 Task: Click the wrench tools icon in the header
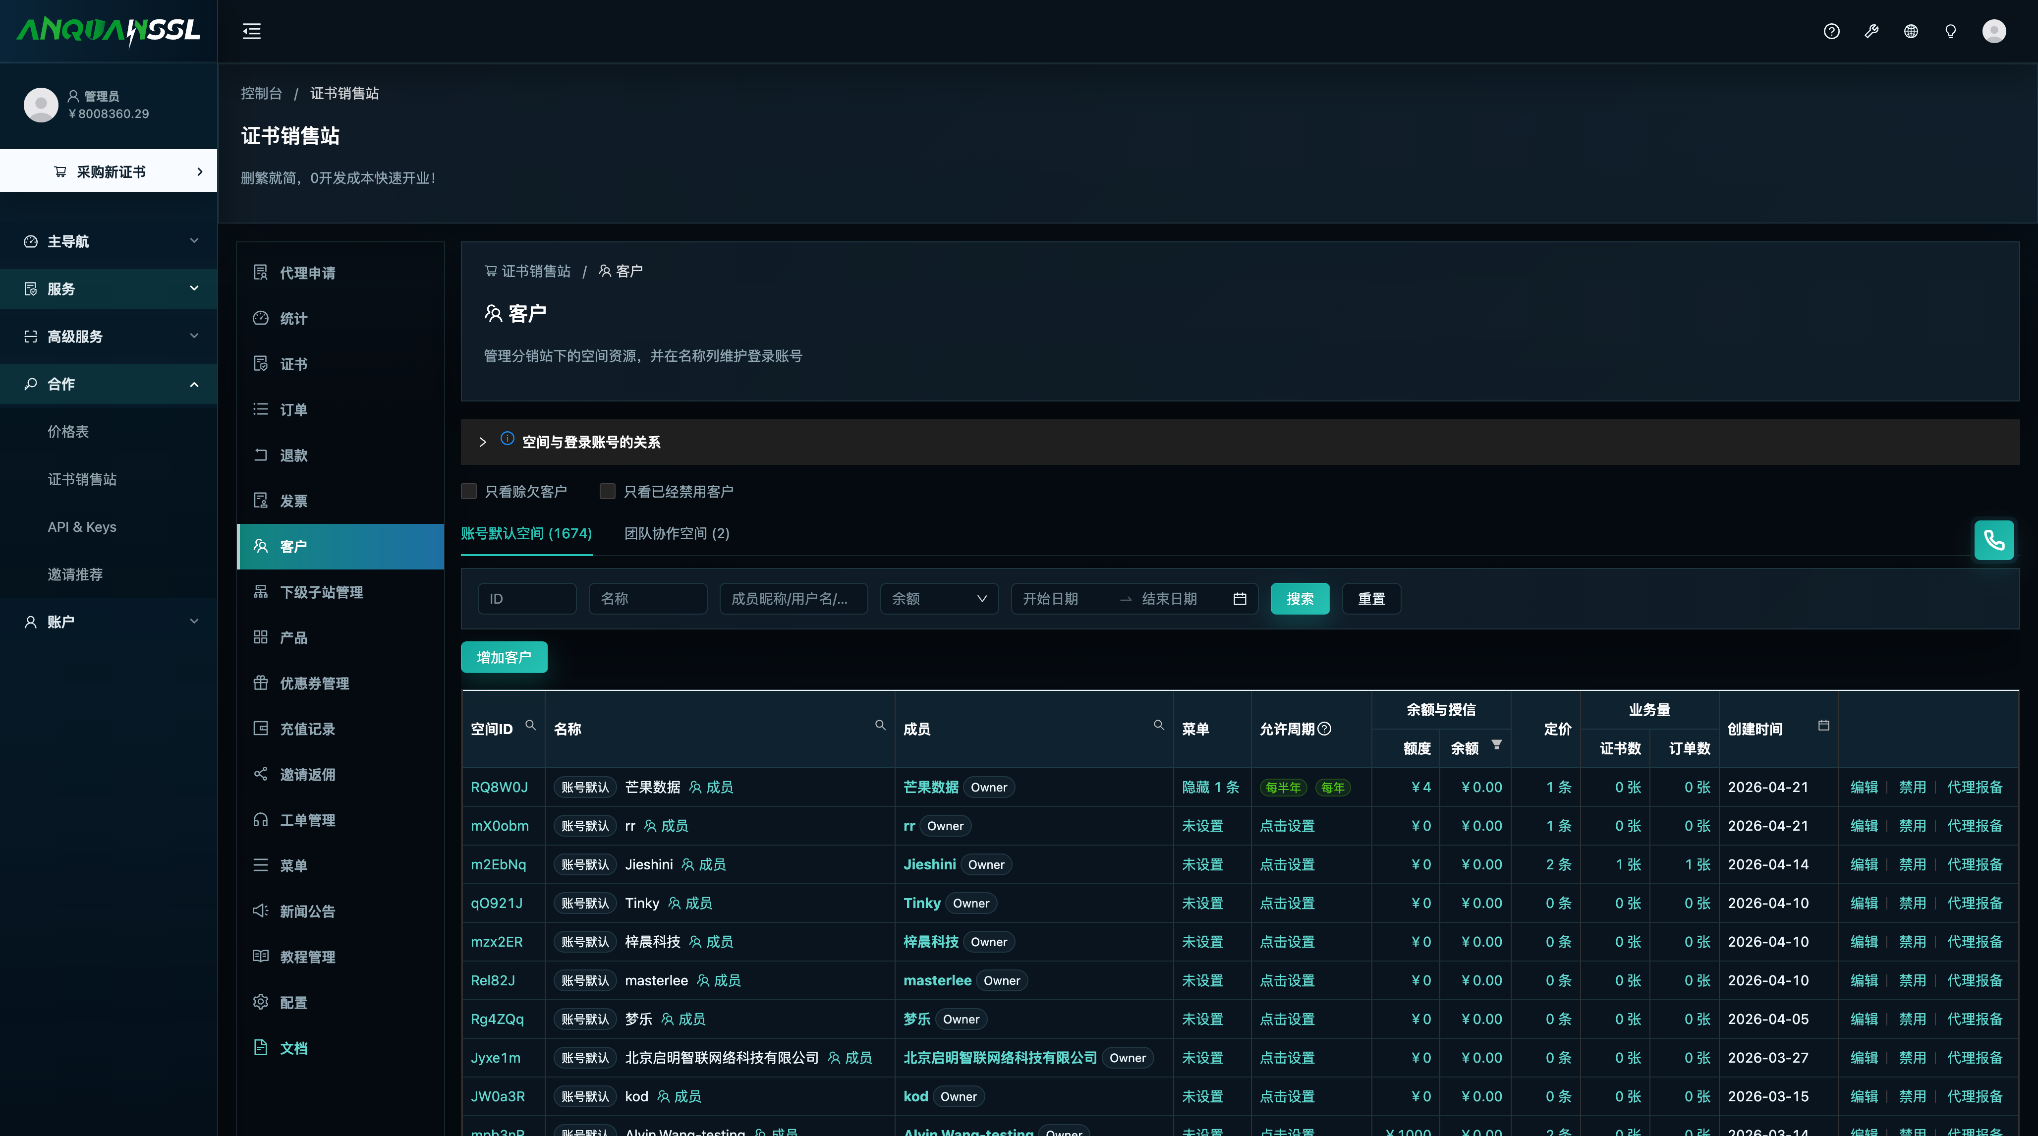tap(1871, 32)
